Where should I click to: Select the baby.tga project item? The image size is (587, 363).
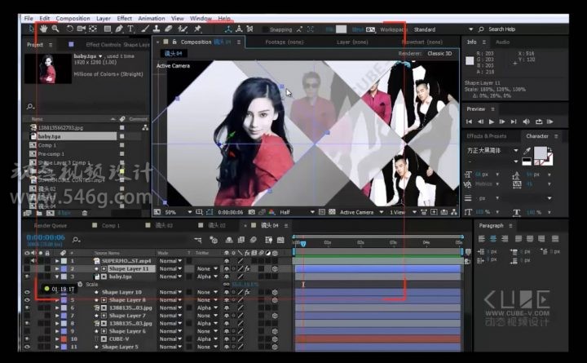tap(51, 136)
